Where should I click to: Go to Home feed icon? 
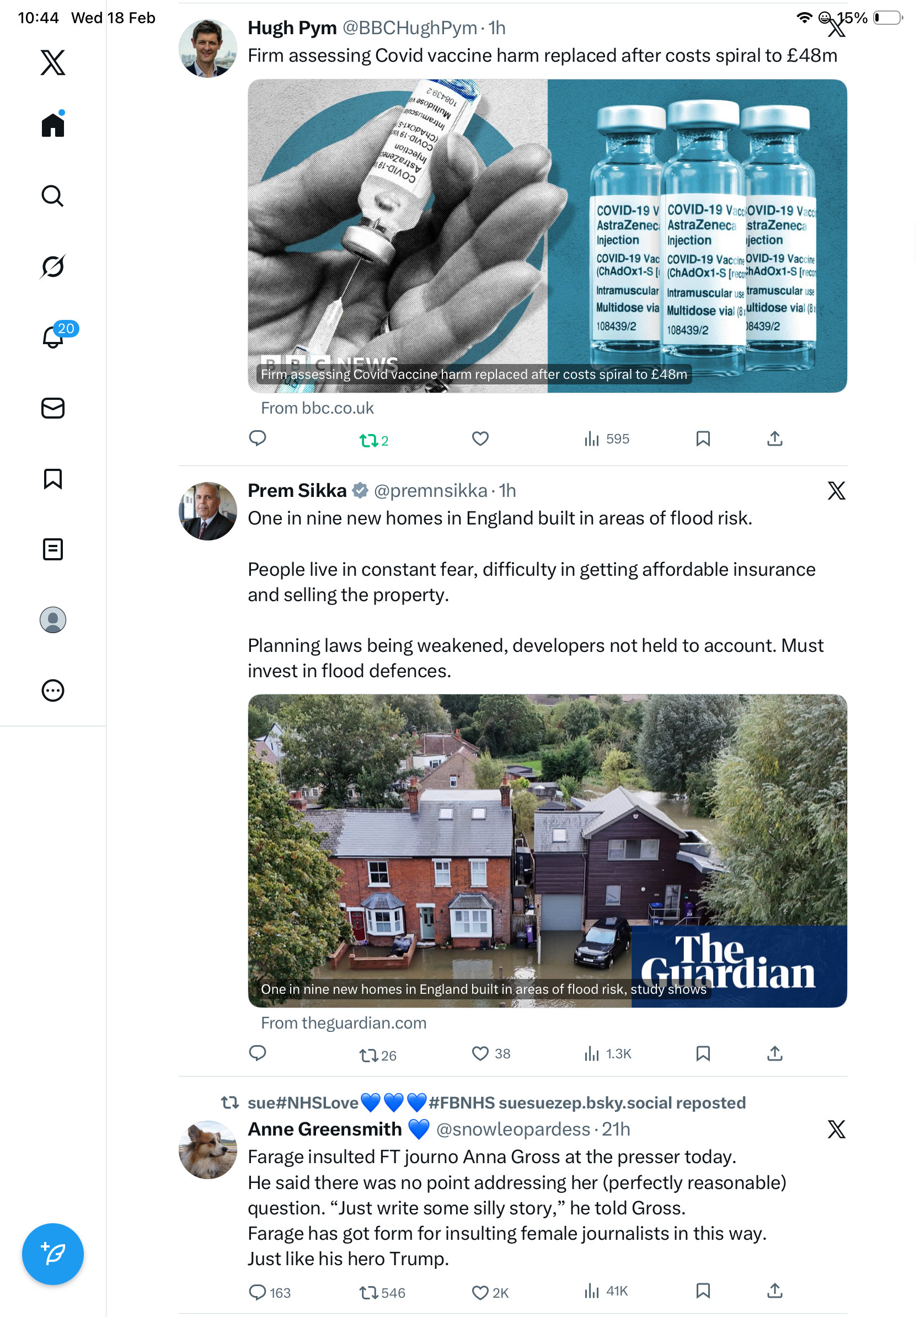pos(53,125)
